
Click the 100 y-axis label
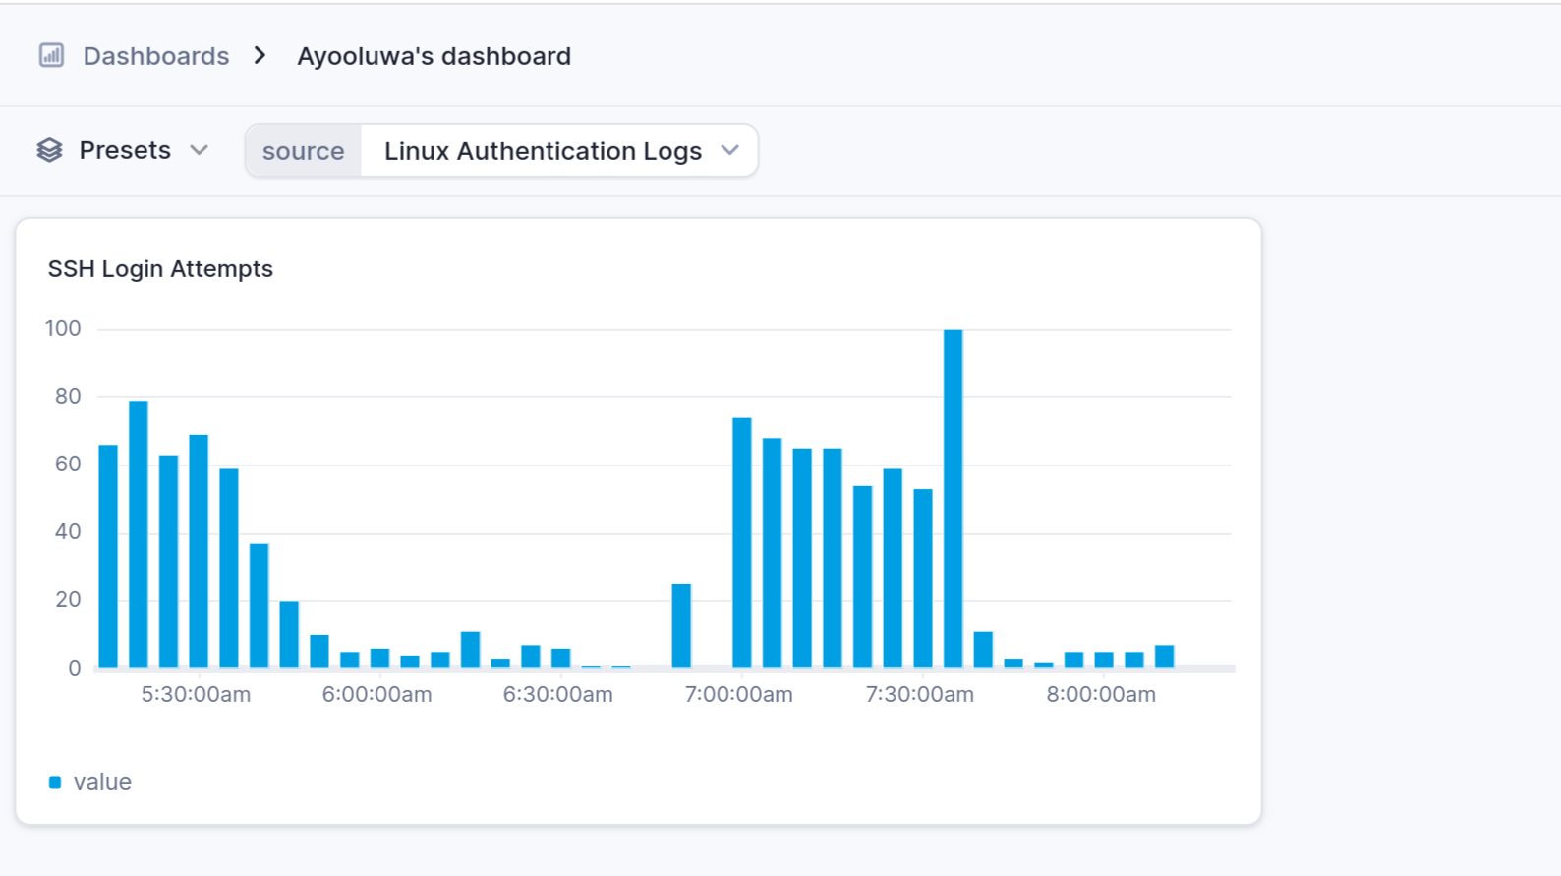click(x=63, y=328)
